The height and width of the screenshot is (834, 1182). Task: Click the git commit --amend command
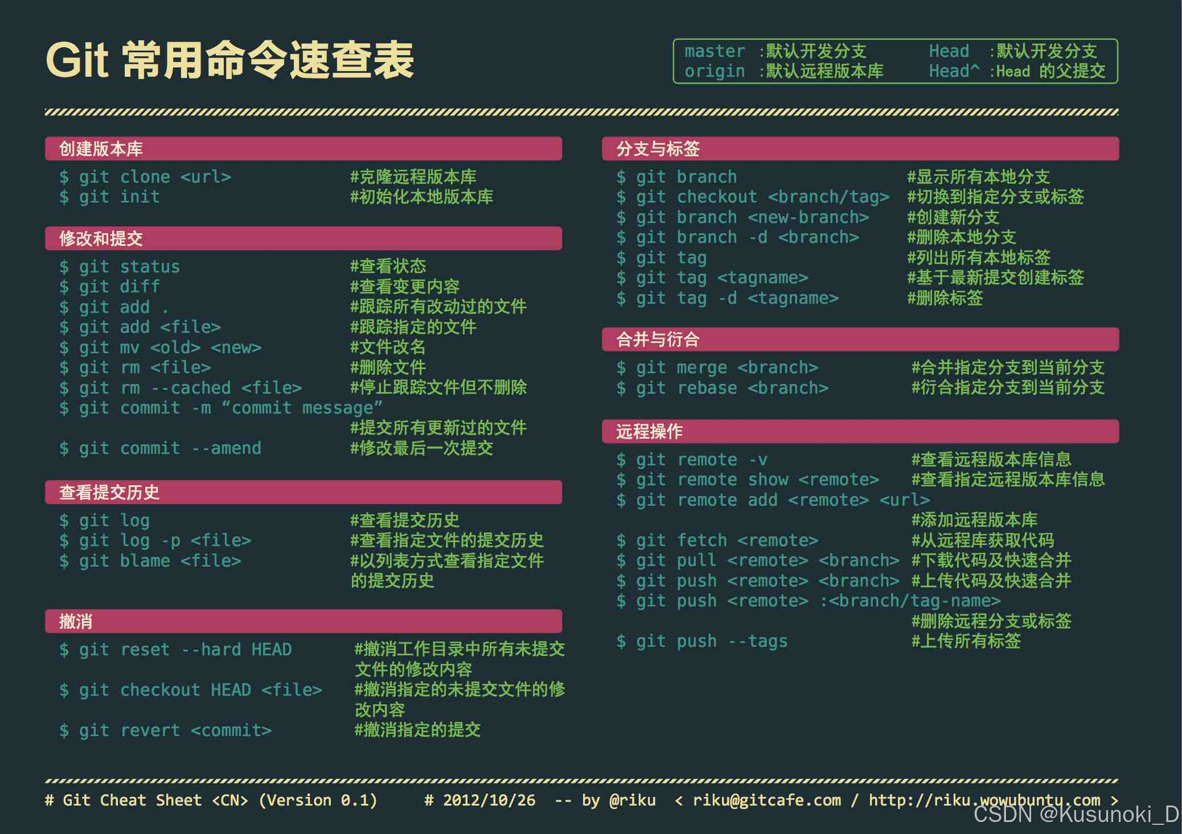tap(161, 448)
